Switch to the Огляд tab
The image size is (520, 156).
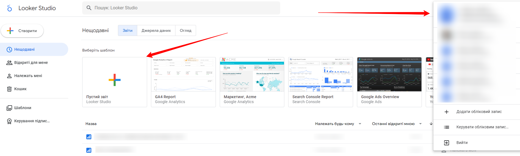click(186, 30)
